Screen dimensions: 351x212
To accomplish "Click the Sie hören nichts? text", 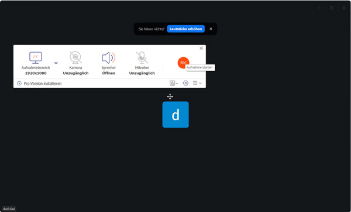I will click(x=152, y=29).
